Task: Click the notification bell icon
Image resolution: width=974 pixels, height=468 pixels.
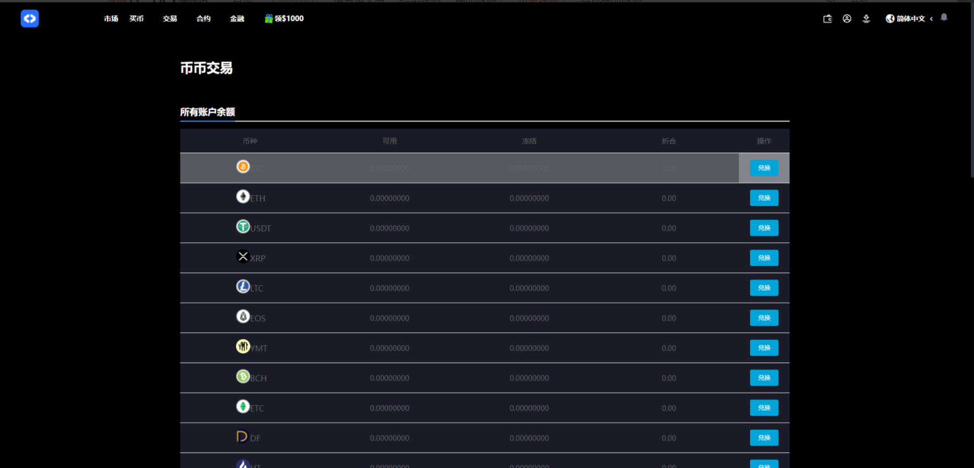Action: pyautogui.click(x=944, y=18)
